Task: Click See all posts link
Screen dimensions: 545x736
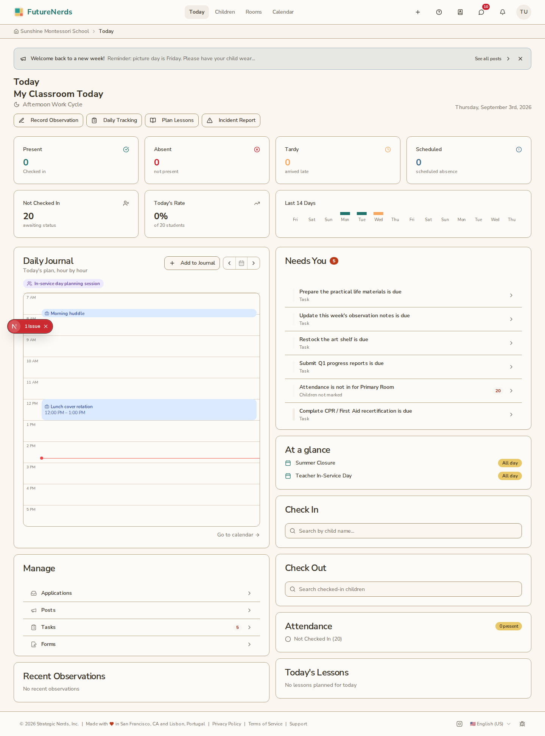Action: pos(492,59)
